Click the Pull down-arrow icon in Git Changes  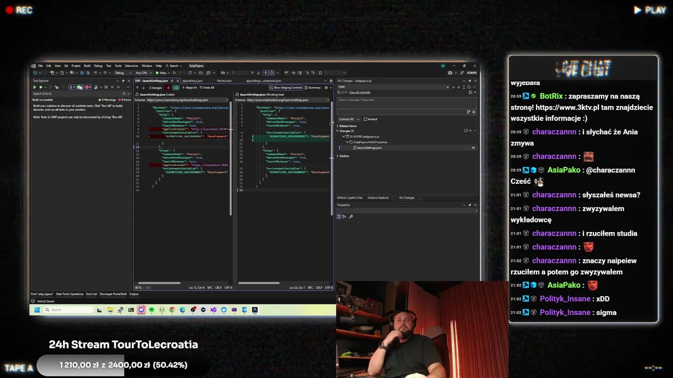[x=458, y=87]
